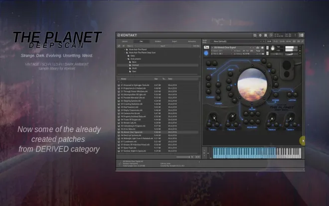Open Kontakt's save (floppy disk) menu
The width and height of the screenshot is (329, 206).
pos(255,35)
